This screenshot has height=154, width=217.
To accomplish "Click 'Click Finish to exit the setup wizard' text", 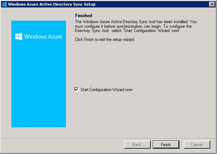I will pos(105,39).
